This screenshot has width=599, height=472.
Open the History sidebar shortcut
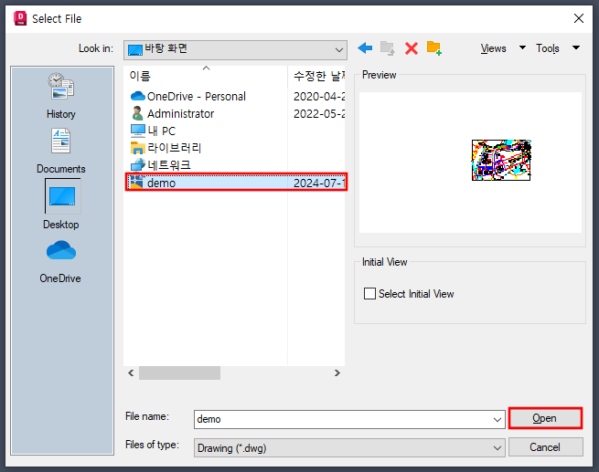60,95
